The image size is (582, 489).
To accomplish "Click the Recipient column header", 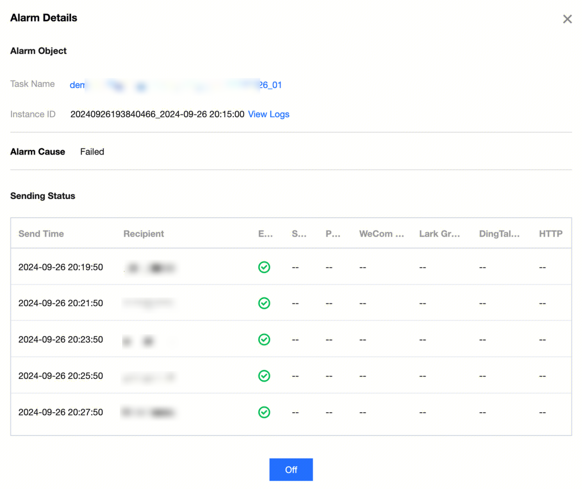I will tap(144, 233).
